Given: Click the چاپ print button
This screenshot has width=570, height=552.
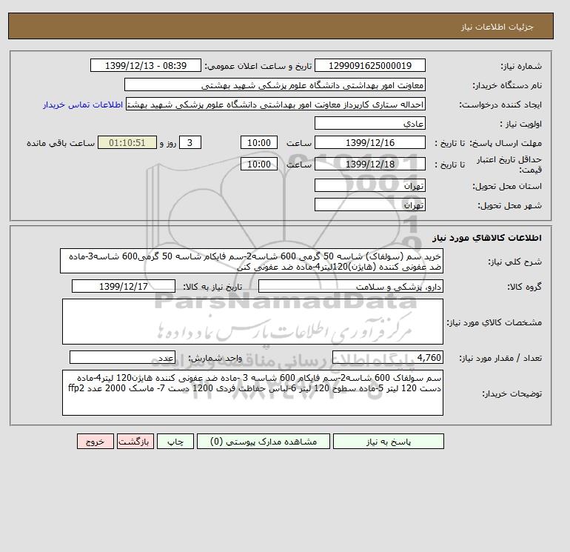Looking at the screenshot, I should click(x=175, y=442).
